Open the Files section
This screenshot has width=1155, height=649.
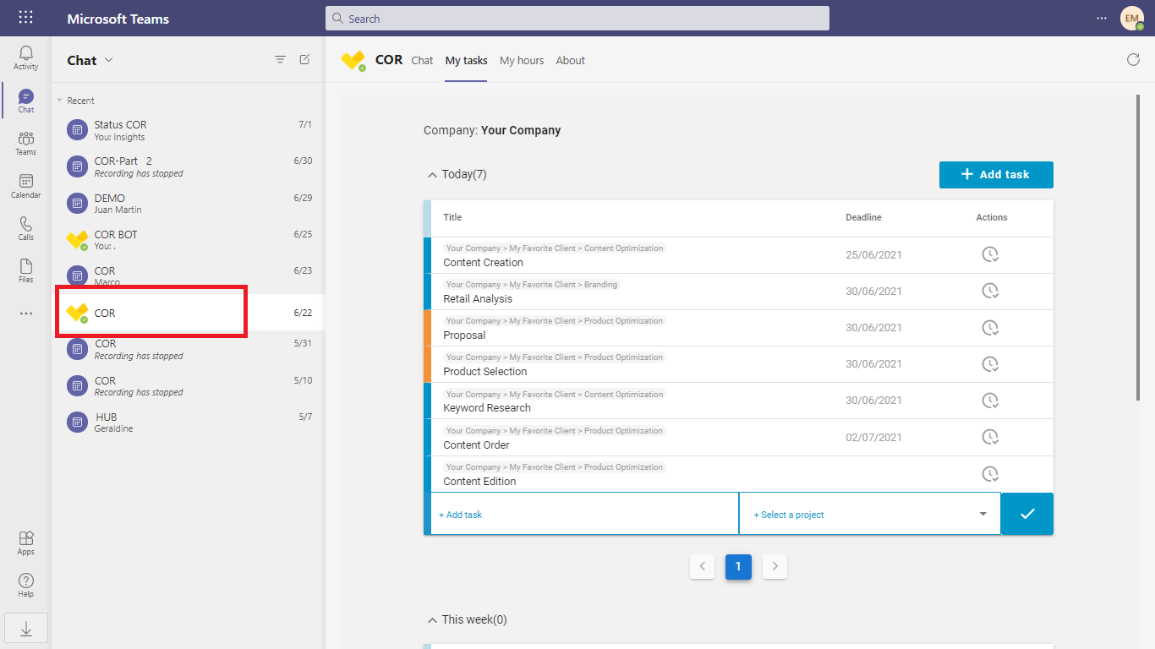[25, 271]
